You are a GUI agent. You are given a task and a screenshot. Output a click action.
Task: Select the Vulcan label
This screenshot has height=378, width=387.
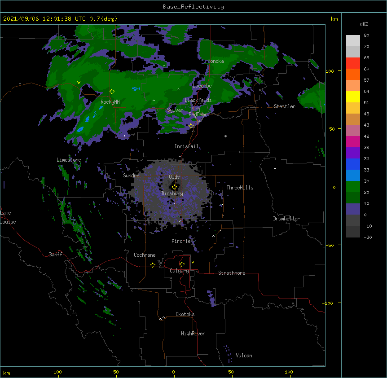click(244, 356)
